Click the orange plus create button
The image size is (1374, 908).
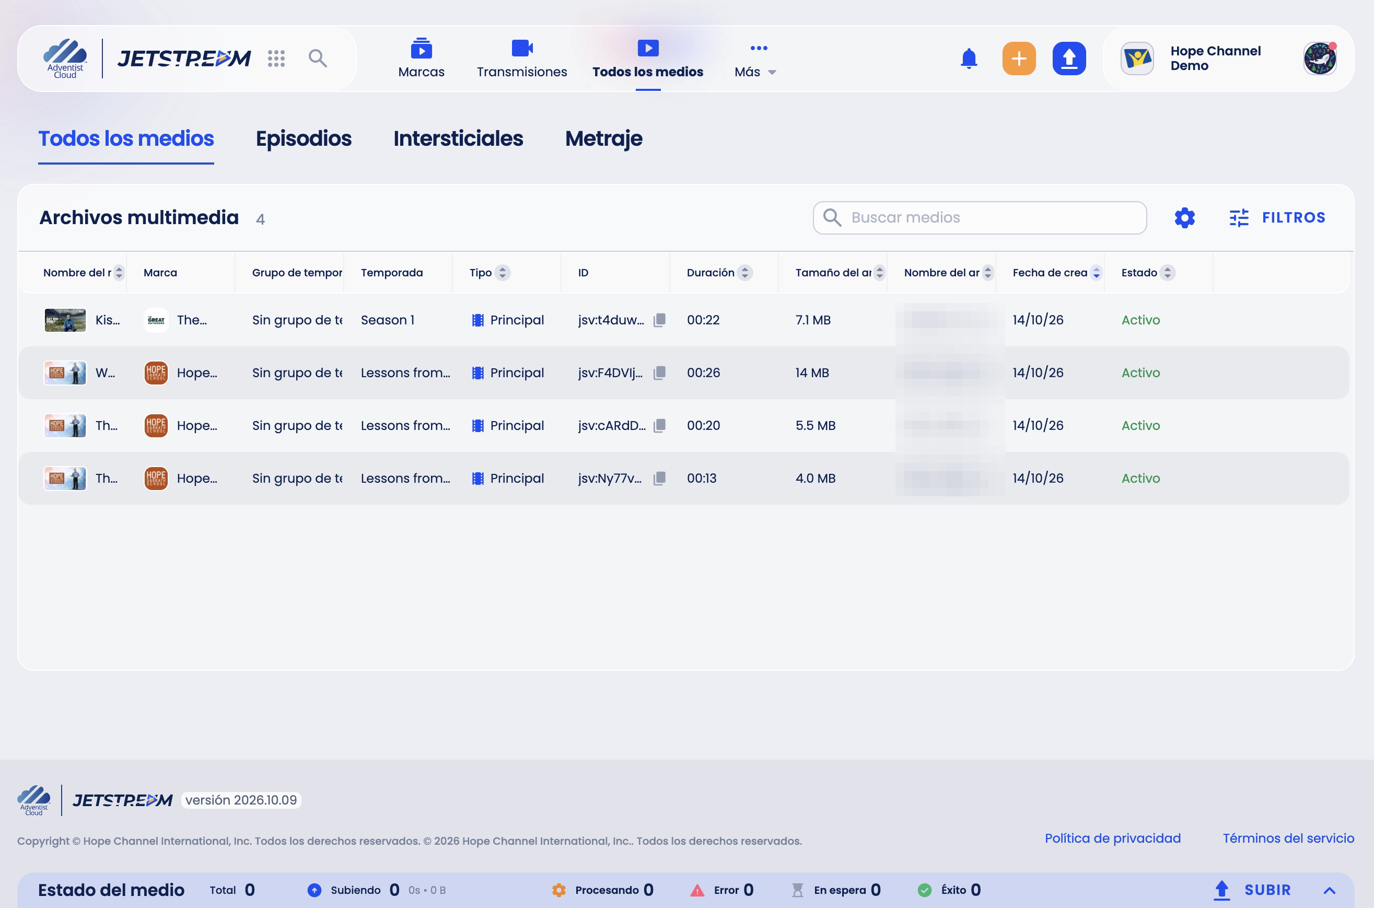[x=1019, y=59]
